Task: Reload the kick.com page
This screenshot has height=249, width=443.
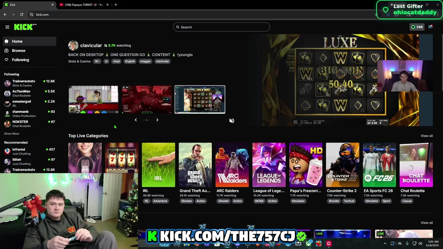Action: click(21, 15)
